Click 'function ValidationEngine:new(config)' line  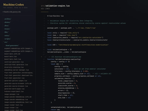[x=64, y=59]
